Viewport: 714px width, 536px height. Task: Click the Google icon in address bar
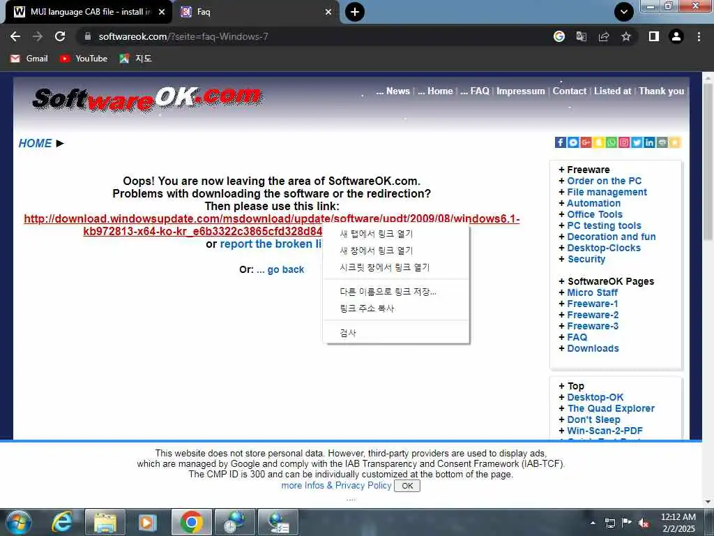(x=559, y=36)
